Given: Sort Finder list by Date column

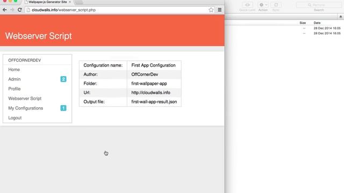Looking at the screenshot, I should pos(317,23).
